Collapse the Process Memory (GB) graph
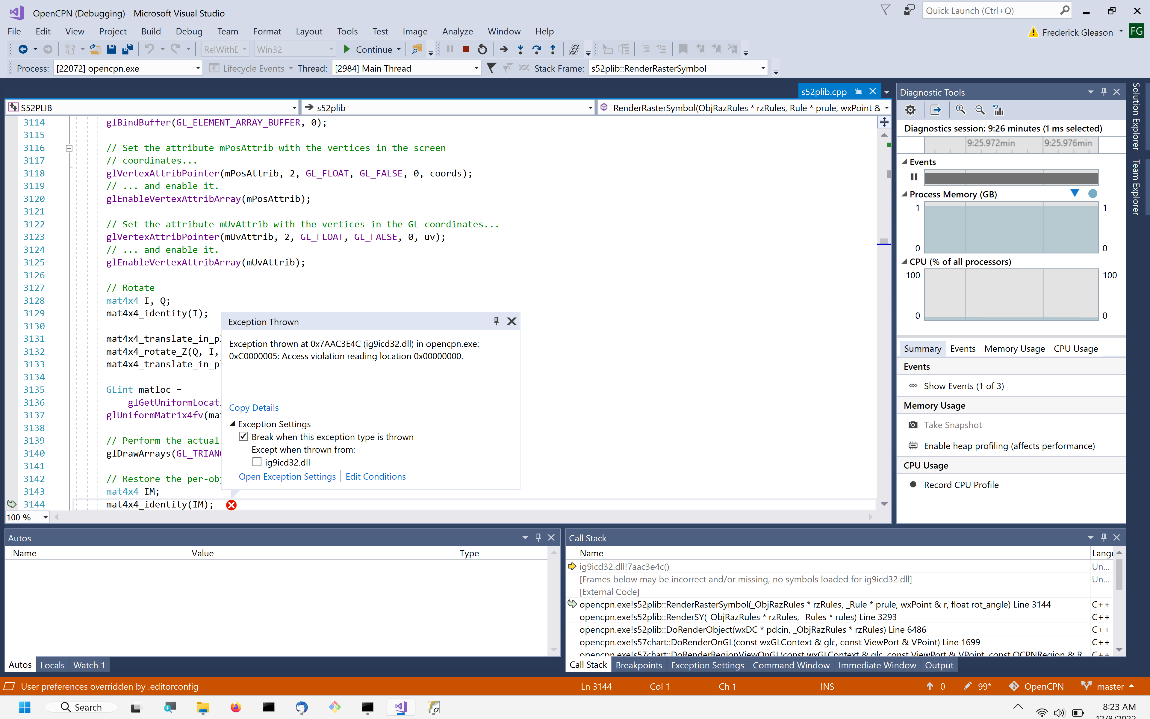The height and width of the screenshot is (719, 1150). 904,194
